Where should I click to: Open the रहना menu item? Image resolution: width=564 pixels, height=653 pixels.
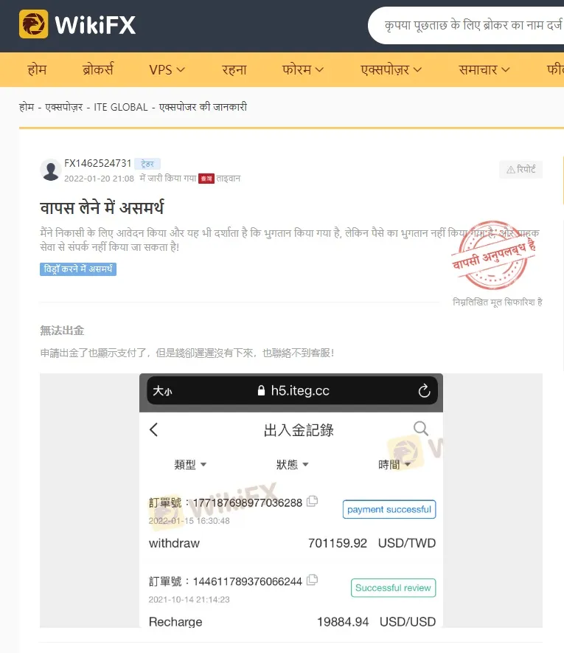click(x=234, y=69)
